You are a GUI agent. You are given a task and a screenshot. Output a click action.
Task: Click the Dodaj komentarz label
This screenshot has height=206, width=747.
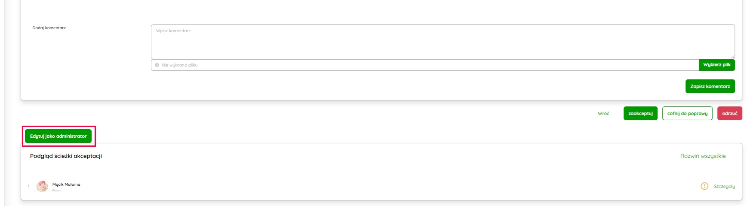coord(49,28)
